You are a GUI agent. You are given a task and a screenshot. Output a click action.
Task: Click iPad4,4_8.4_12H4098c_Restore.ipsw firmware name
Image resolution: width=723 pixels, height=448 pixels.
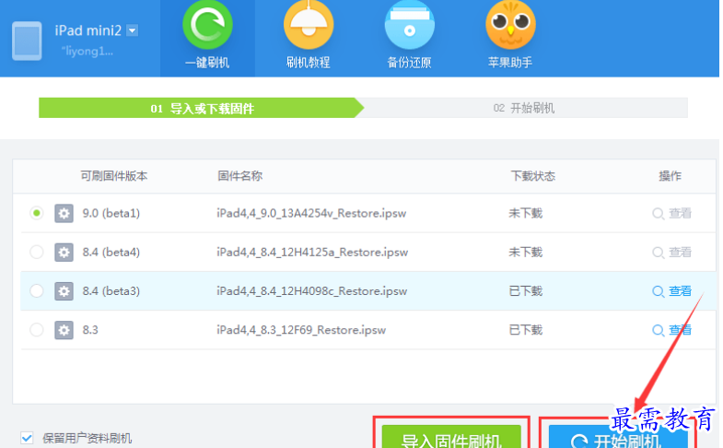point(311,291)
